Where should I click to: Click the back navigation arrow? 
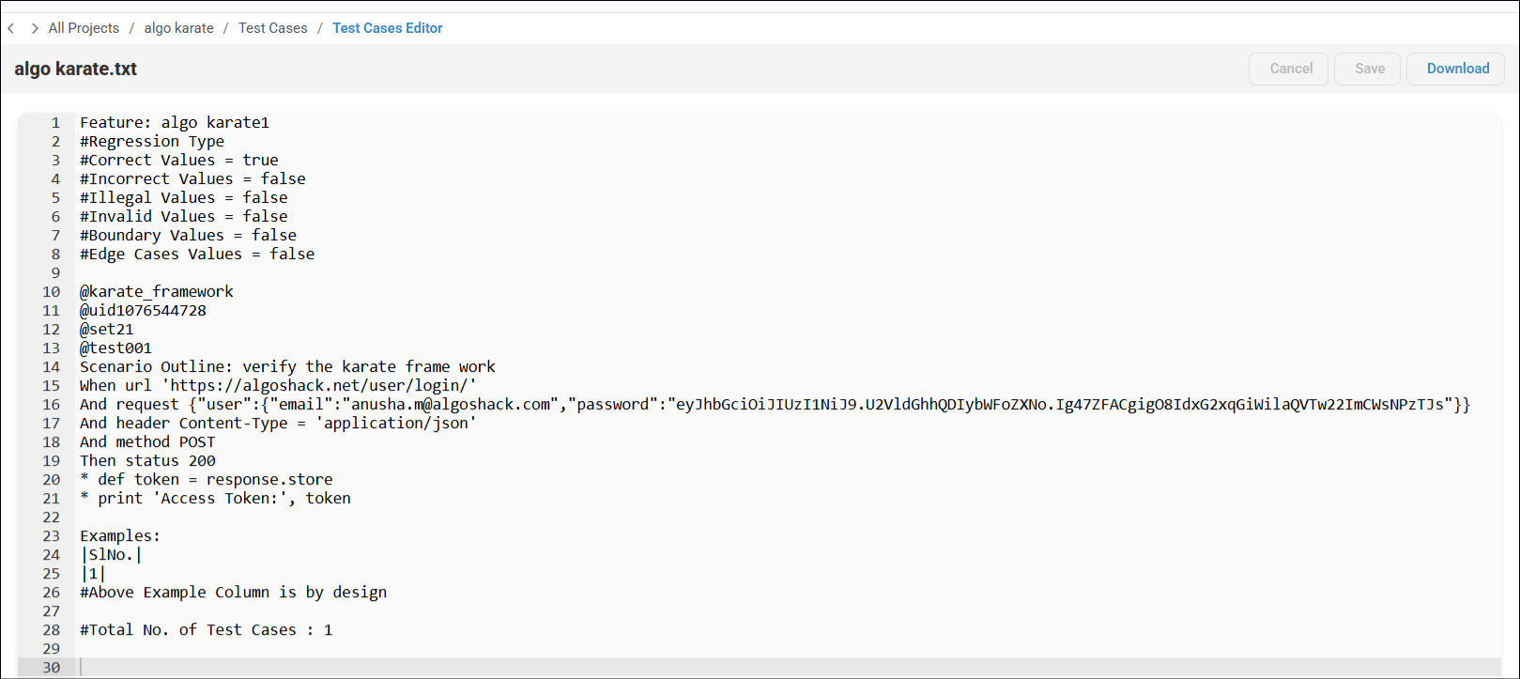[x=11, y=28]
